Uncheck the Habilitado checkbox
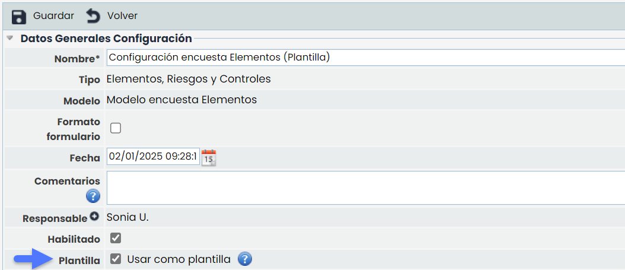The height and width of the screenshot is (270, 625). (x=116, y=238)
